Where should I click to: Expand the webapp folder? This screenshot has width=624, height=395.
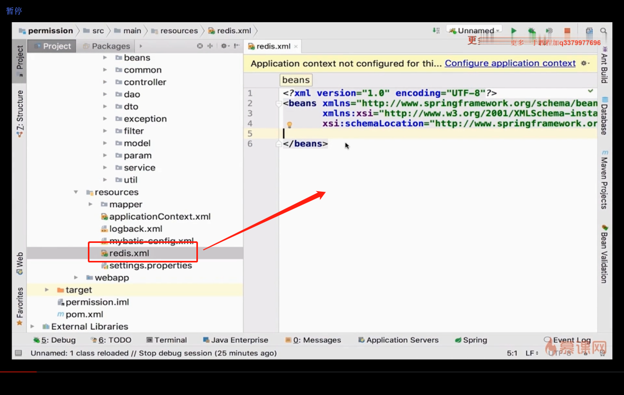click(x=76, y=277)
